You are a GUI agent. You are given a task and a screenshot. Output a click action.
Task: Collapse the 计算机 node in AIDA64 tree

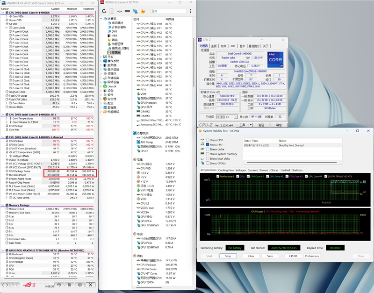(101, 19)
